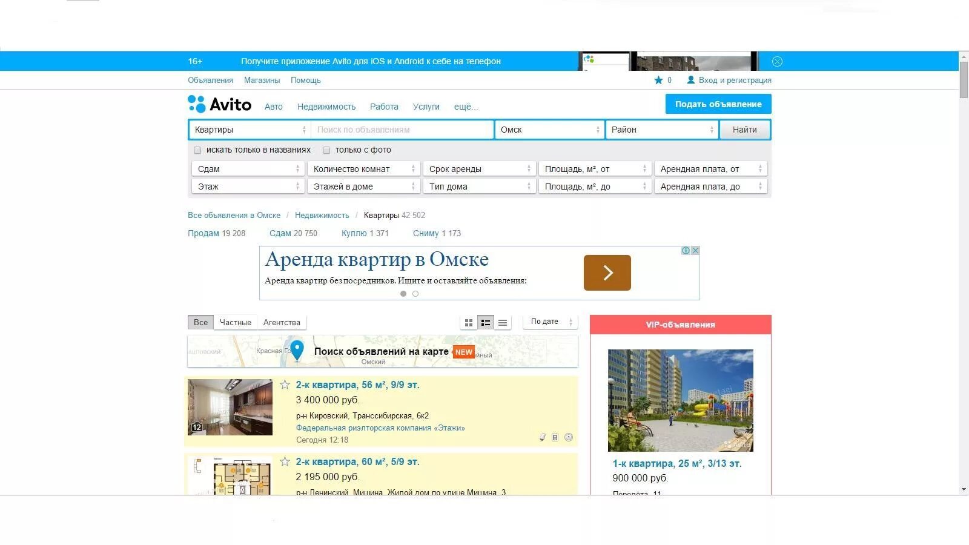This screenshot has width=969, height=545.
Task: Open the 'По дате' sort dropdown
Action: [x=550, y=322]
